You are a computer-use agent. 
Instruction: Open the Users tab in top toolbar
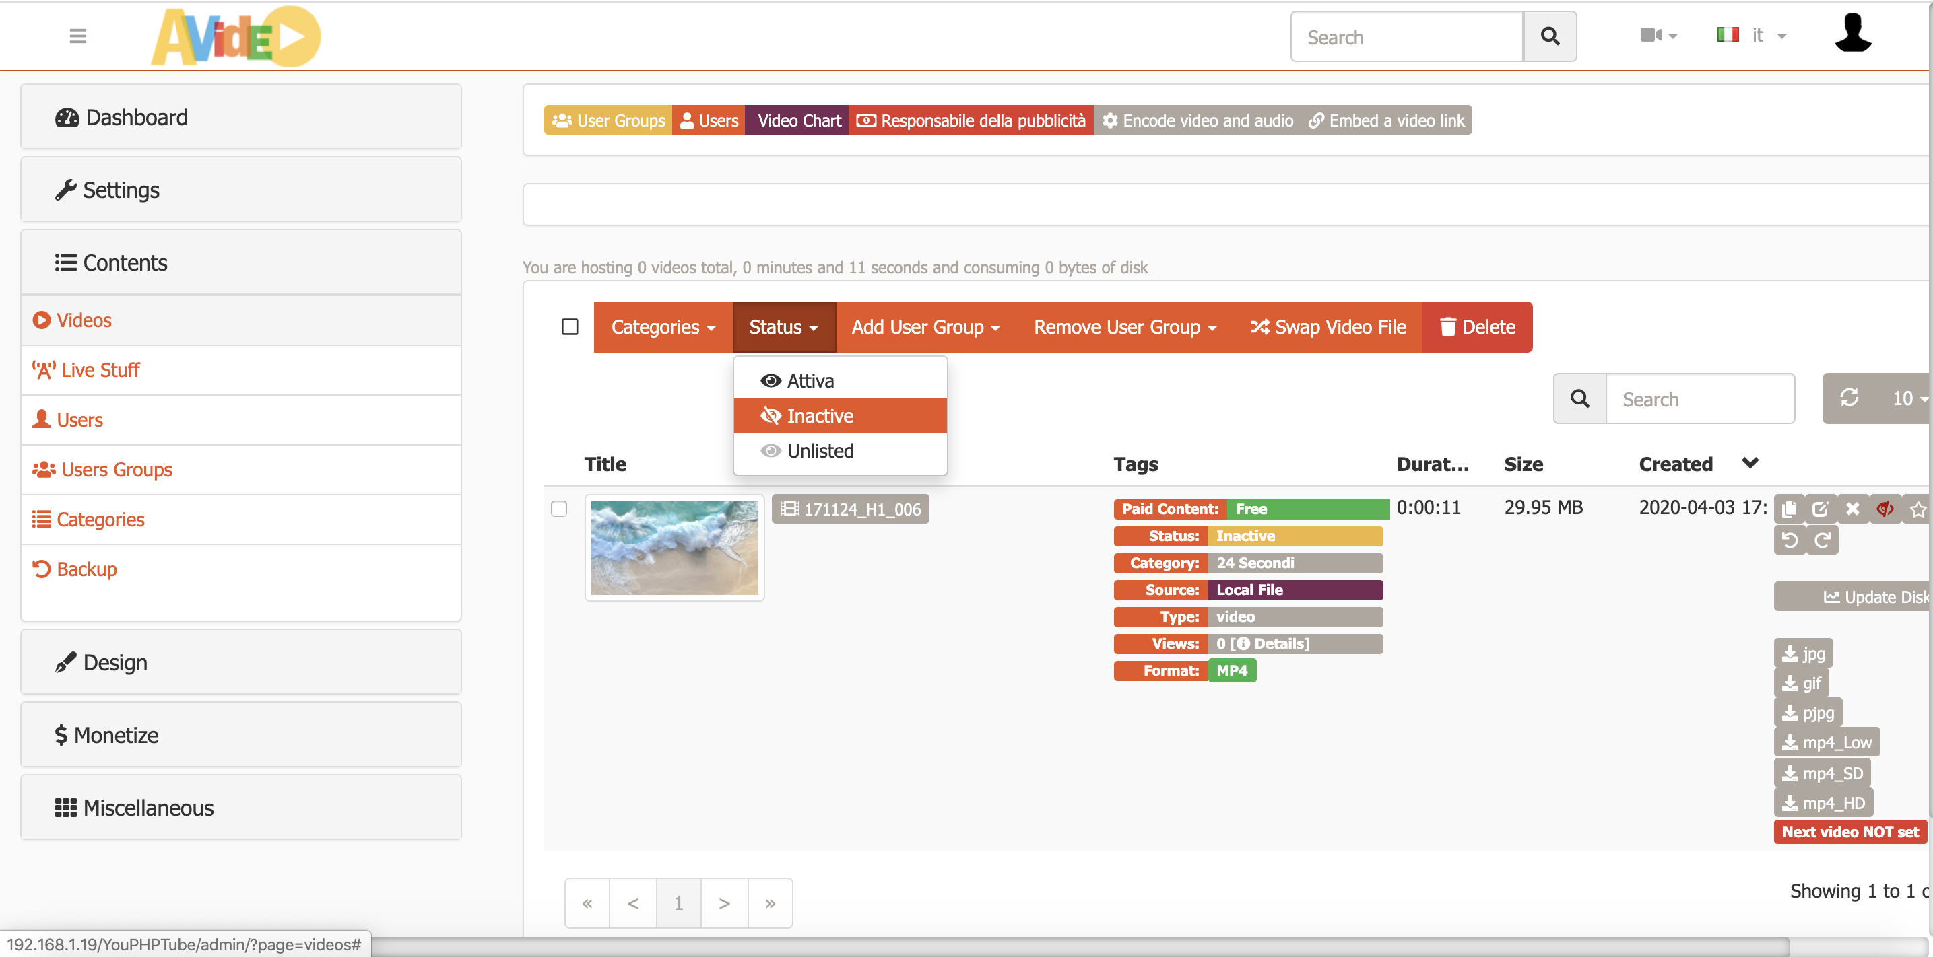coord(709,120)
